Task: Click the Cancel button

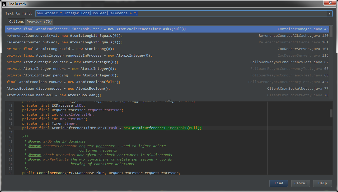Action: pos(301,183)
